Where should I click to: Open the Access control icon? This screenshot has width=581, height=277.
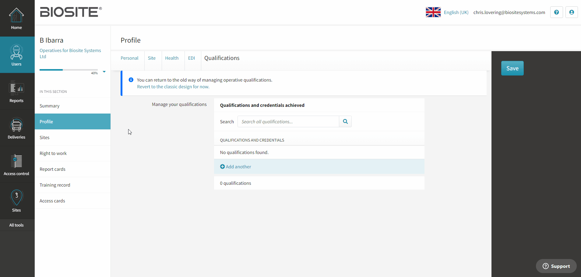point(16,161)
